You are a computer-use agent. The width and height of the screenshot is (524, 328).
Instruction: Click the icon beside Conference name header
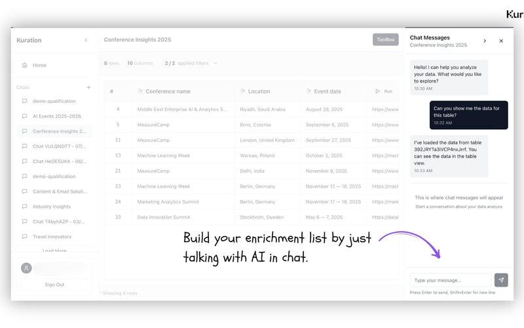(x=140, y=91)
